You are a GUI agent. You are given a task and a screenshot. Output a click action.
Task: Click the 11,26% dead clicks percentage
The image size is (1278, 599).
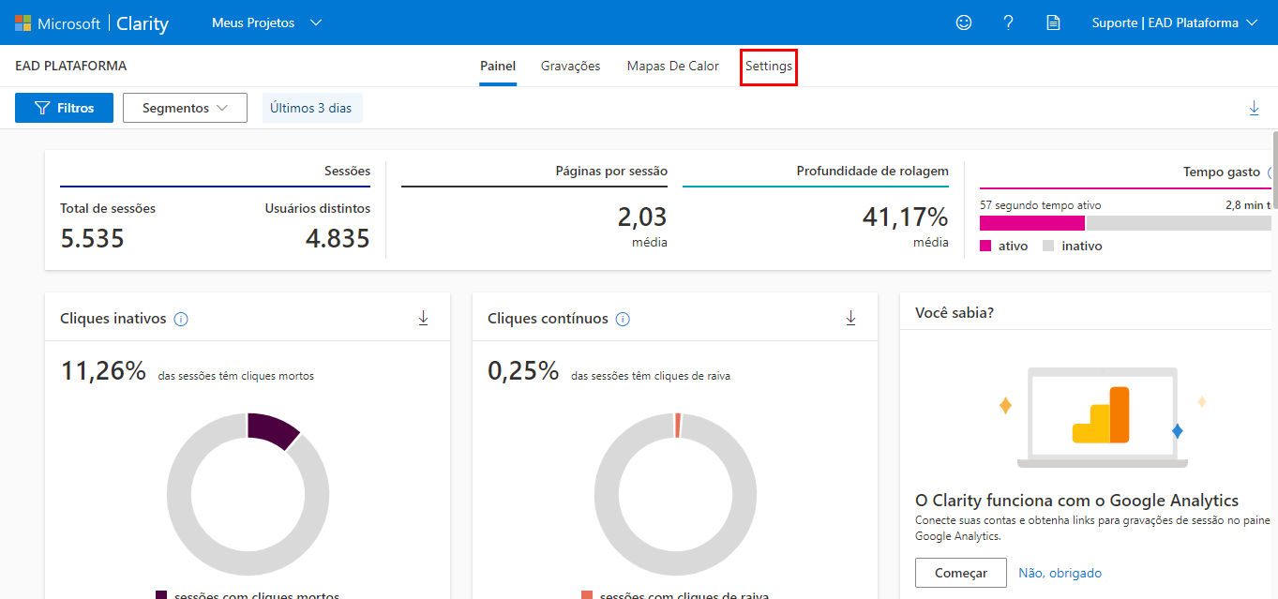pyautogui.click(x=103, y=371)
